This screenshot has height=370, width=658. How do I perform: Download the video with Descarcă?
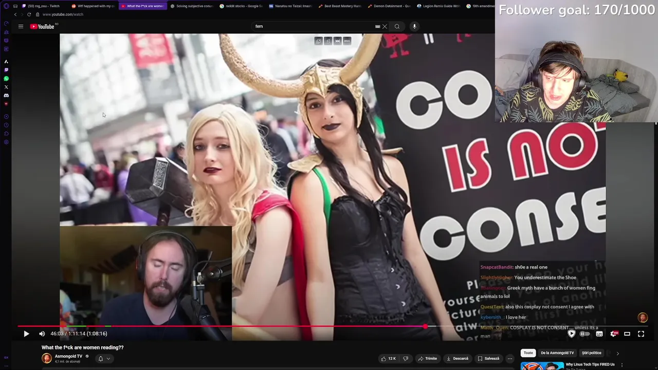[457, 358]
